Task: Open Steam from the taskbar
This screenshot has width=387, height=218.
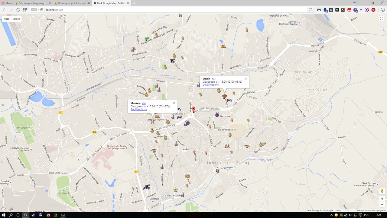Action: tap(33, 215)
